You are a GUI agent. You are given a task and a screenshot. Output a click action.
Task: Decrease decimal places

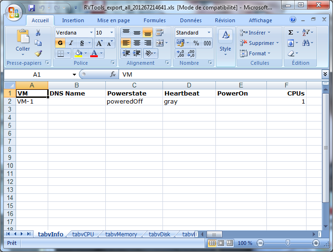(191, 53)
